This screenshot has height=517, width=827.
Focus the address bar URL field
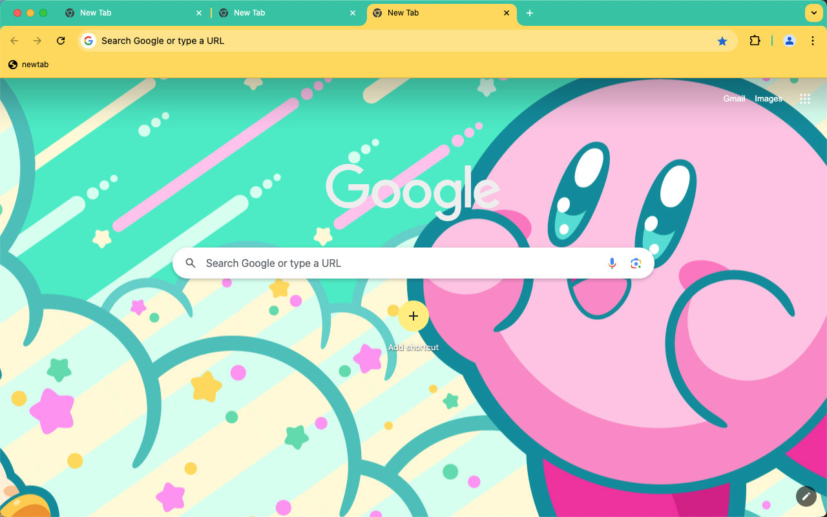407,41
